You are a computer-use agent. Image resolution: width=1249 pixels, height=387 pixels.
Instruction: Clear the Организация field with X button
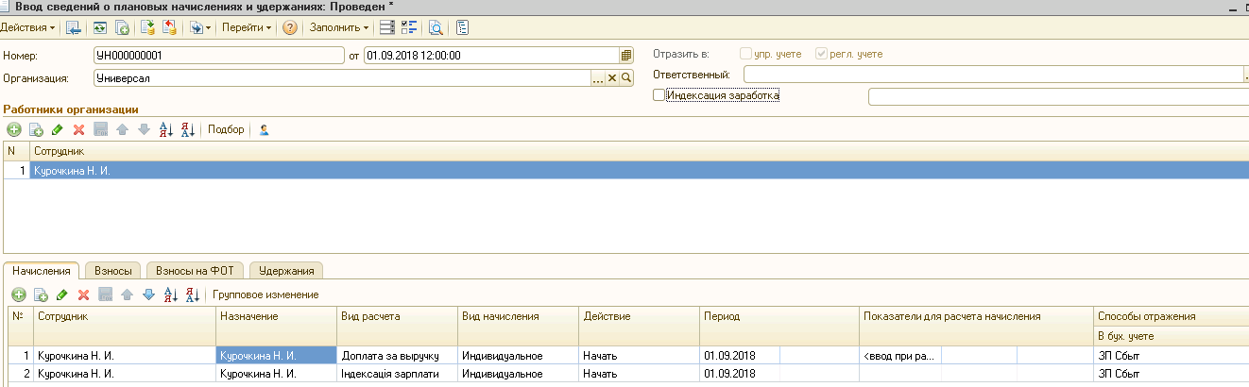[611, 77]
